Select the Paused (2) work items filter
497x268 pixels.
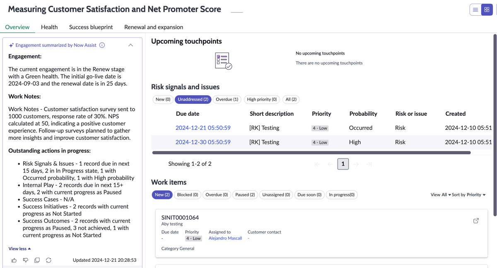pos(245,195)
